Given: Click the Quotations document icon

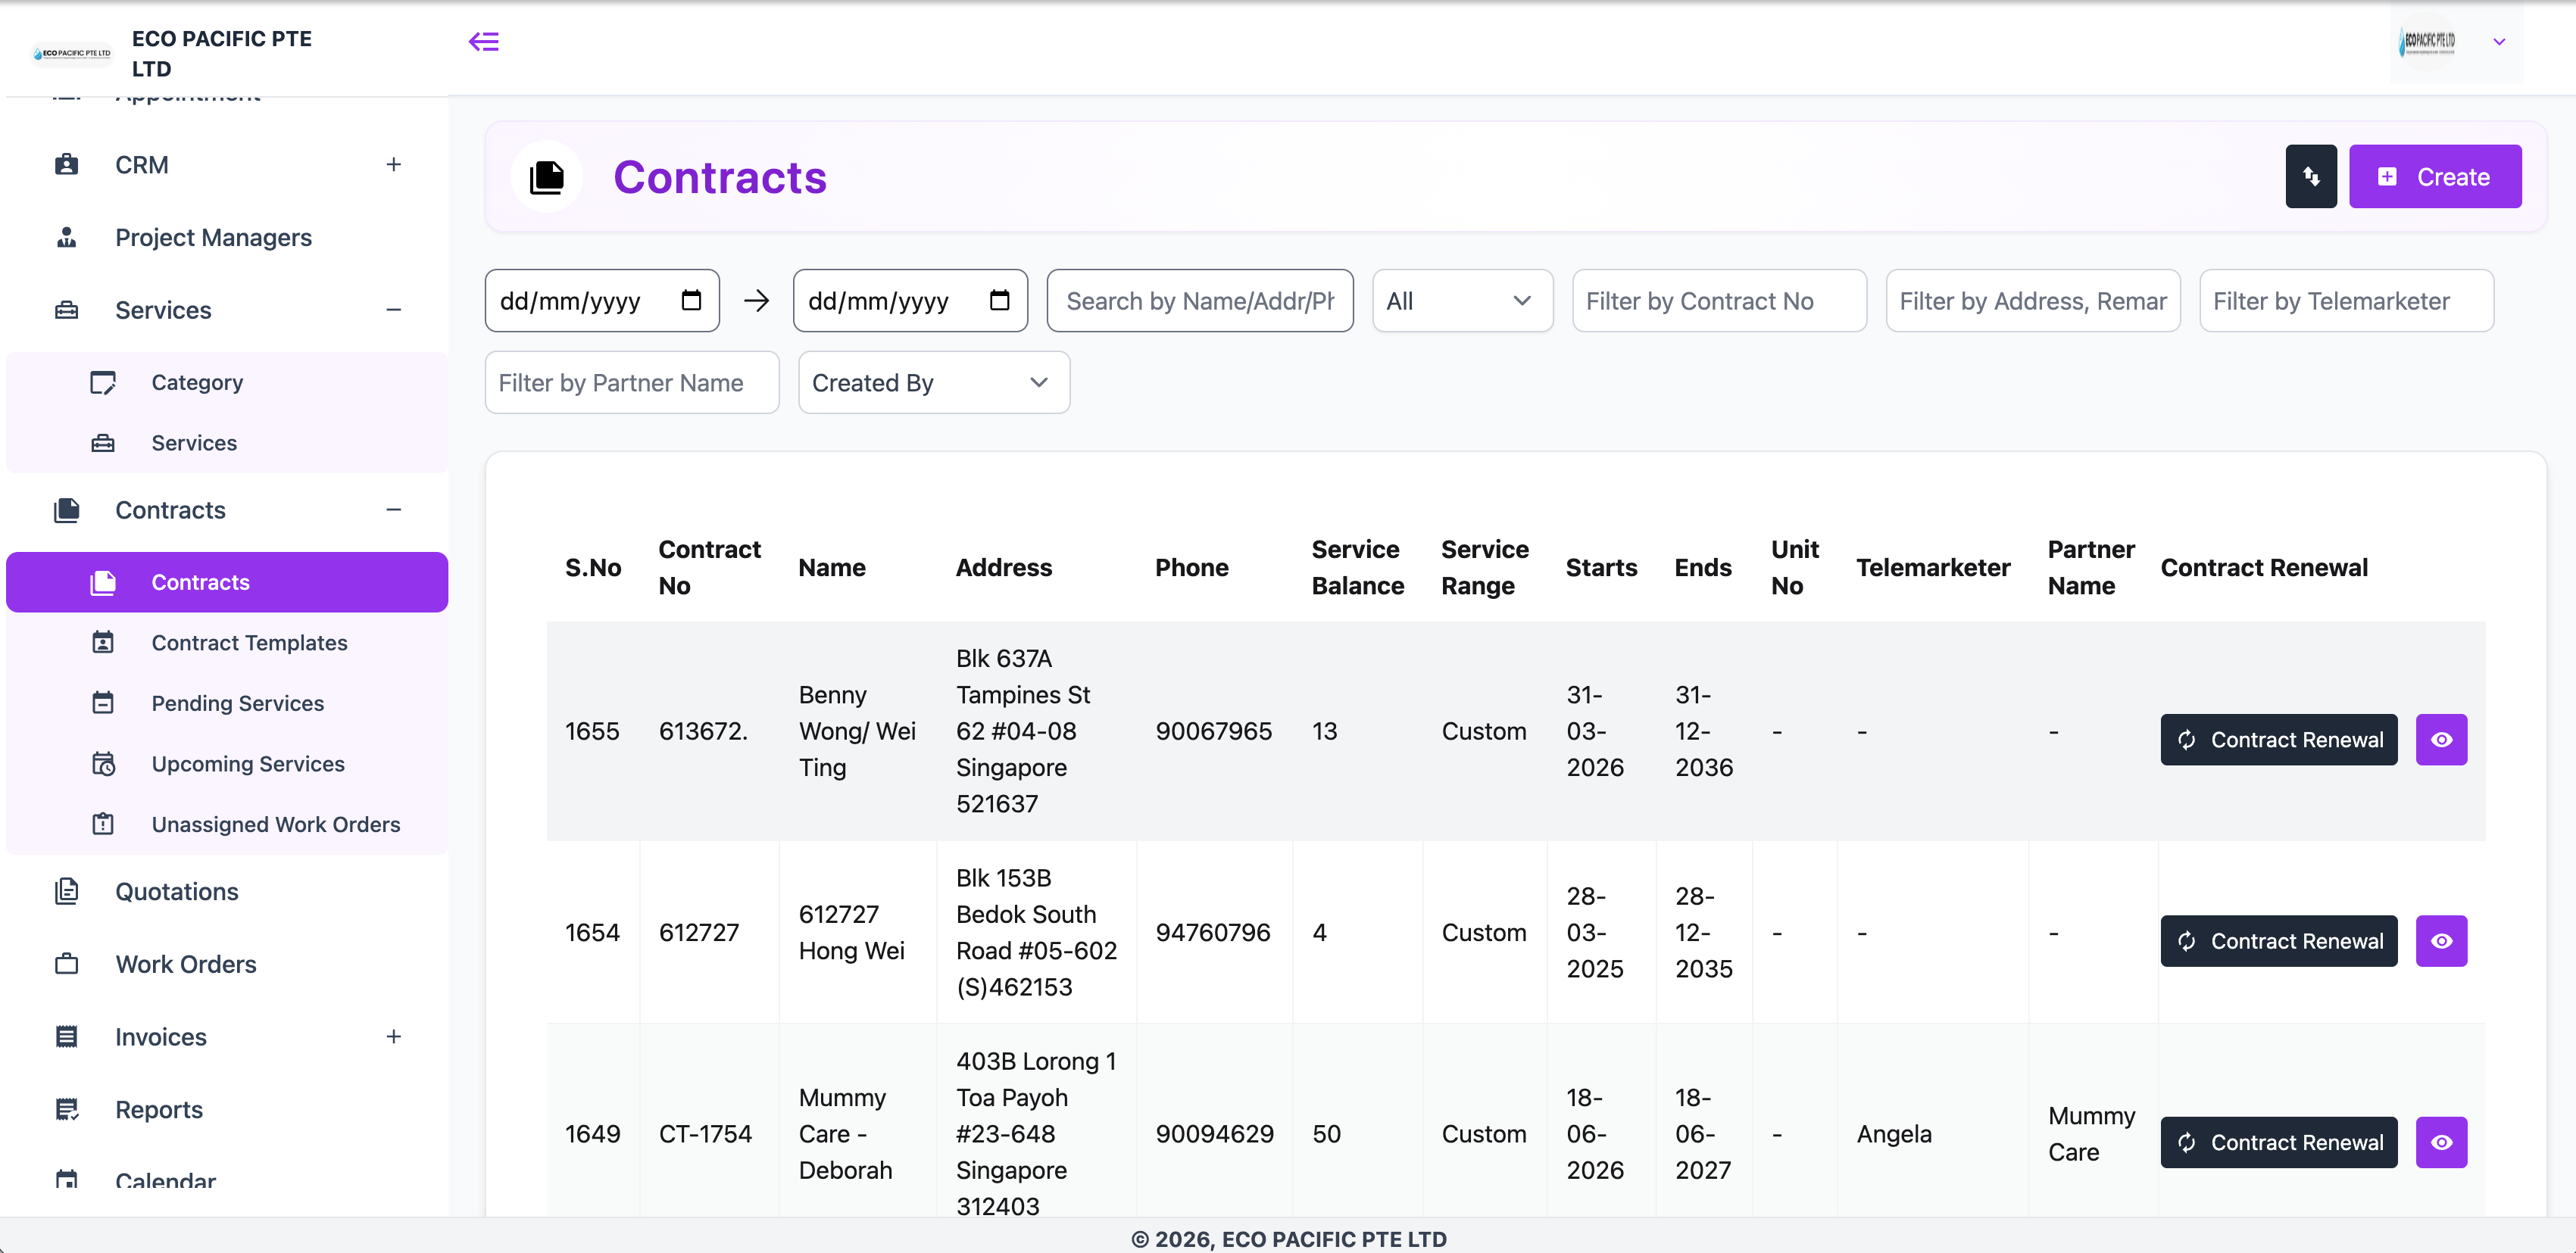Looking at the screenshot, I should (67, 890).
